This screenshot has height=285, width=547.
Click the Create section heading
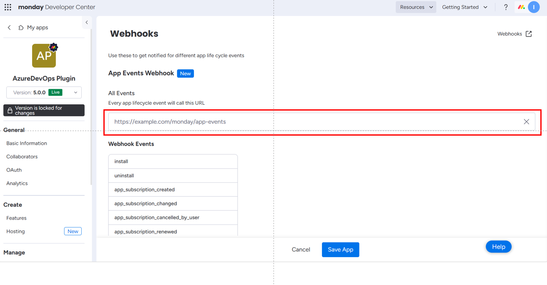(x=13, y=204)
